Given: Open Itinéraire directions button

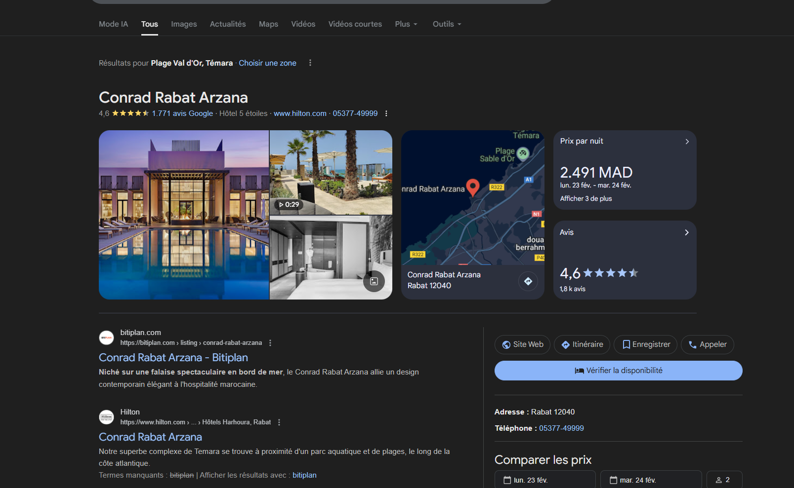Looking at the screenshot, I should point(582,344).
